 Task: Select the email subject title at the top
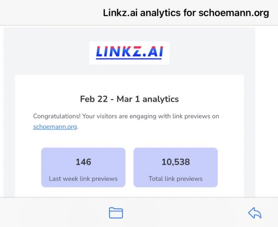186,13
